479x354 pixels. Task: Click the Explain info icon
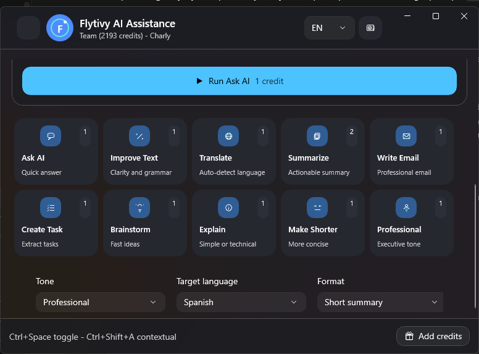pyautogui.click(x=228, y=208)
